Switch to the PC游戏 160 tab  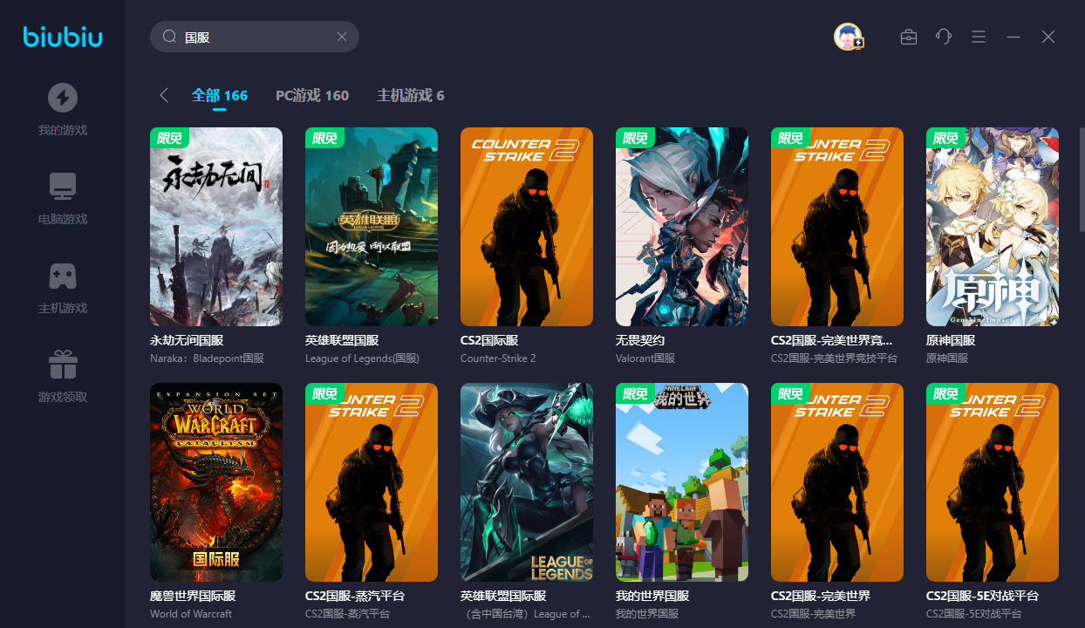click(x=312, y=95)
